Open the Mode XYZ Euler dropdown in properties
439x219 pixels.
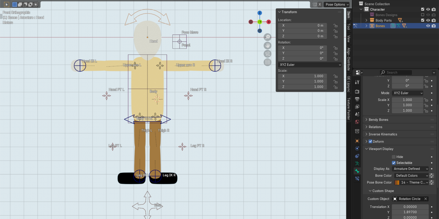pos(408,93)
